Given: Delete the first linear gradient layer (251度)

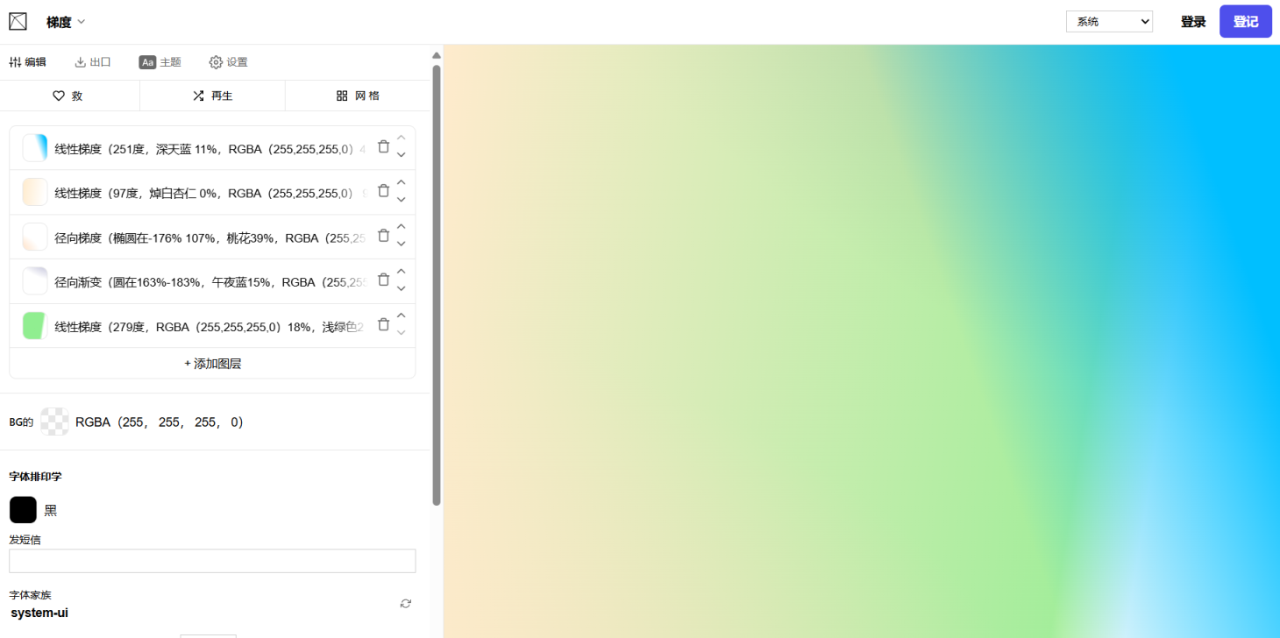Looking at the screenshot, I should pyautogui.click(x=383, y=147).
